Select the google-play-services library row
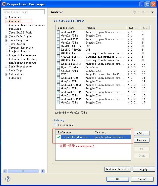 point(93,137)
